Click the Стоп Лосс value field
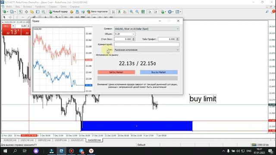 [123, 39]
